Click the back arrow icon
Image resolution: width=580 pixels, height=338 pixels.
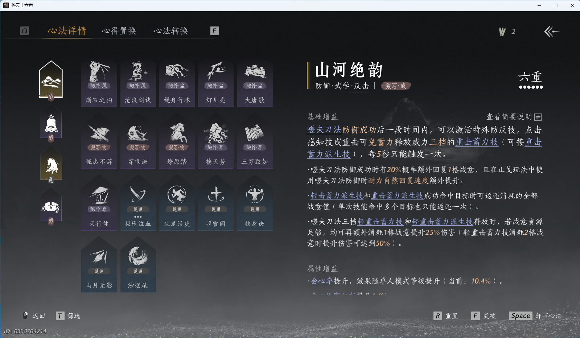tap(551, 32)
